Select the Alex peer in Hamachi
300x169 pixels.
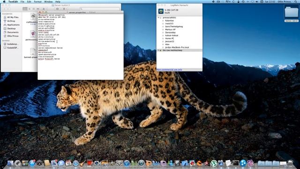pyautogui.click(x=167, y=44)
